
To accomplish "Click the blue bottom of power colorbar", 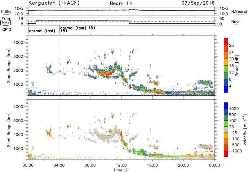I will point(226,89).
